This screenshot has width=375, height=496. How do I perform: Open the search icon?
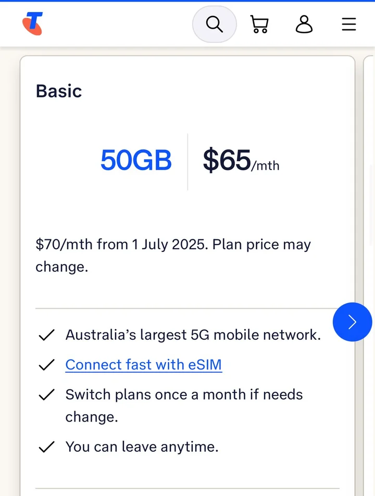[x=214, y=24]
